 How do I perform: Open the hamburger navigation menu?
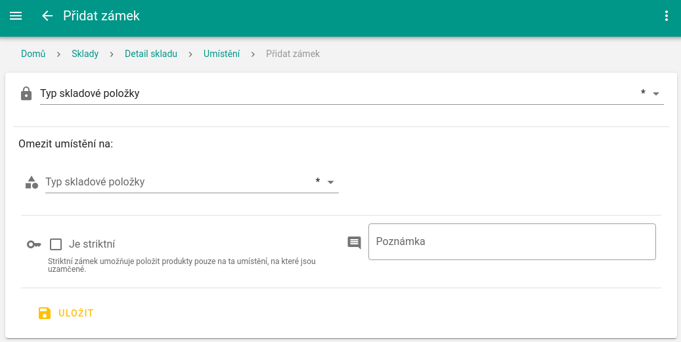[x=16, y=16]
